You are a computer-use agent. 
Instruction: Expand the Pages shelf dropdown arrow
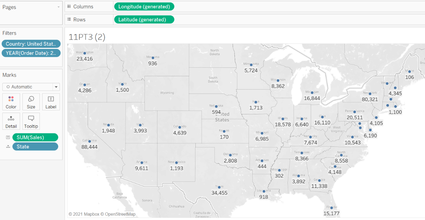click(x=59, y=7)
